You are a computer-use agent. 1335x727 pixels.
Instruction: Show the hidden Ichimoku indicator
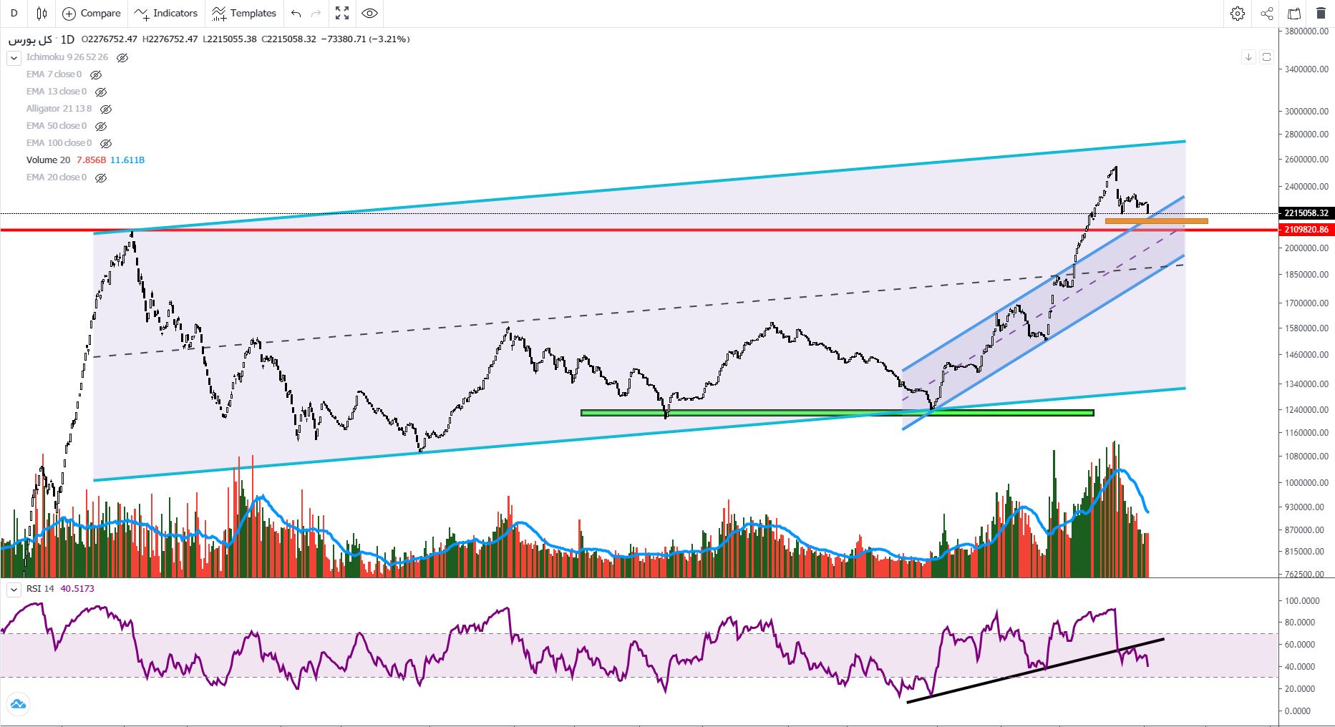(122, 57)
